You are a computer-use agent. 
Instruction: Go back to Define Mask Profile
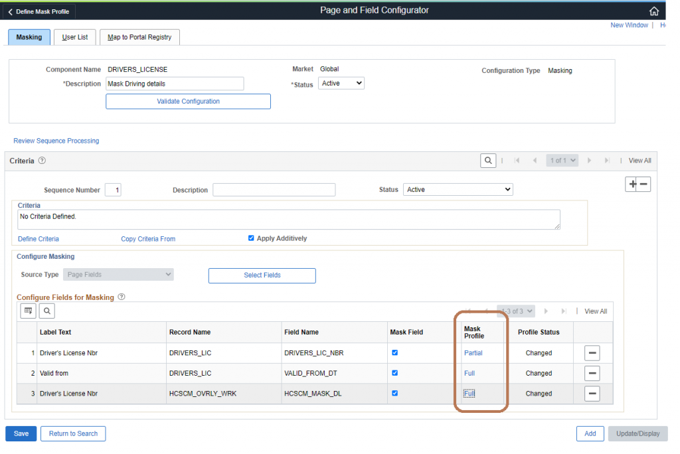click(x=39, y=12)
